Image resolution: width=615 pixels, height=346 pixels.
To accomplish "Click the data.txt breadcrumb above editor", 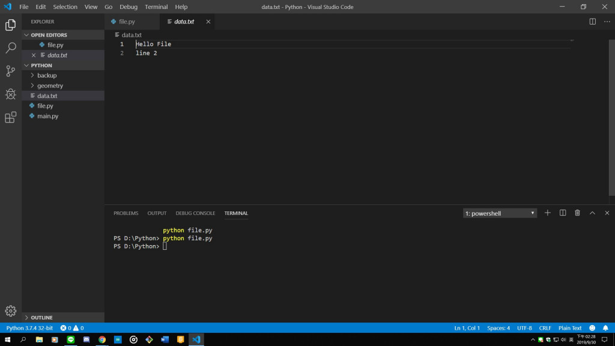I will click(x=129, y=35).
